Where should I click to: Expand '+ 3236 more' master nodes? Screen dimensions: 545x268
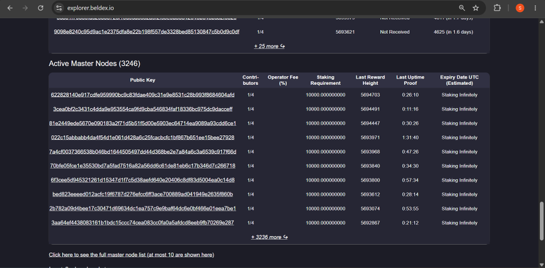point(269,237)
